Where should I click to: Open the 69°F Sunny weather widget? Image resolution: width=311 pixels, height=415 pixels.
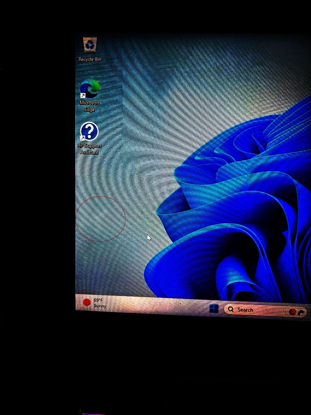(x=94, y=303)
